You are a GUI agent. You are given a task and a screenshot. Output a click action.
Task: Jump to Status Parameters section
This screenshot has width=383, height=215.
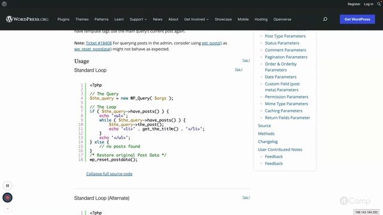point(282,43)
